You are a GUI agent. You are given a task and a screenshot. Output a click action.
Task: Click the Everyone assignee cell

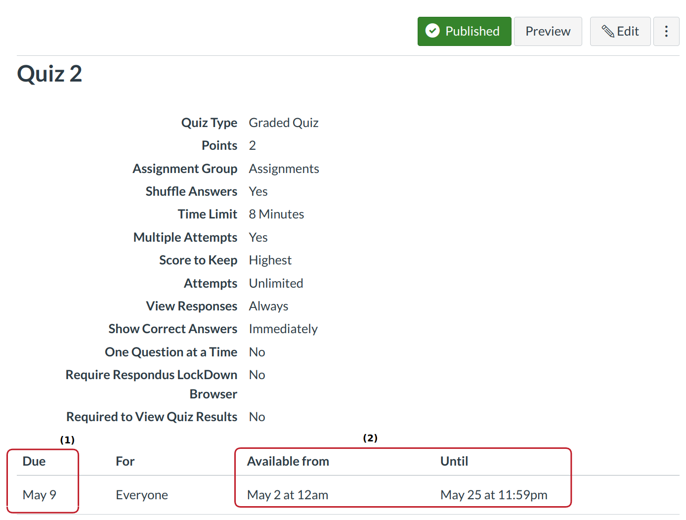pyautogui.click(x=142, y=495)
